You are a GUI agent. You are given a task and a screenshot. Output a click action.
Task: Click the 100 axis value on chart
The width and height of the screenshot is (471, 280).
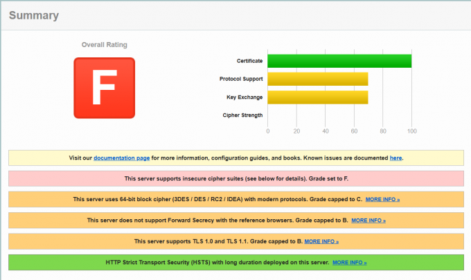412,131
